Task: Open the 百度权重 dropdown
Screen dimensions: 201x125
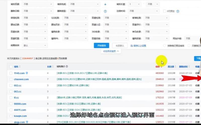Action: click(35, 38)
